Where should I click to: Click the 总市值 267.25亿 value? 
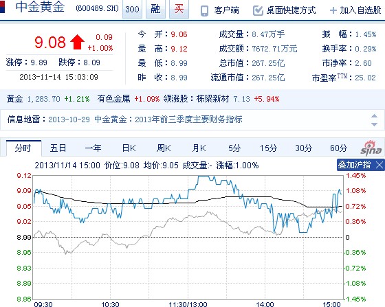click(268, 63)
